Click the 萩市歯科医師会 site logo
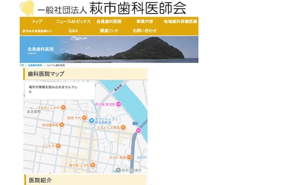The width and height of the screenshot is (297, 185). (x=103, y=8)
